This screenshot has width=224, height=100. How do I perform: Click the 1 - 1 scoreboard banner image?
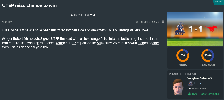tap(195, 29)
